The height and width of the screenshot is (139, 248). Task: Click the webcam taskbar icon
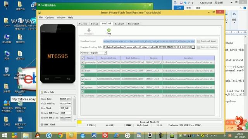(x=150, y=136)
